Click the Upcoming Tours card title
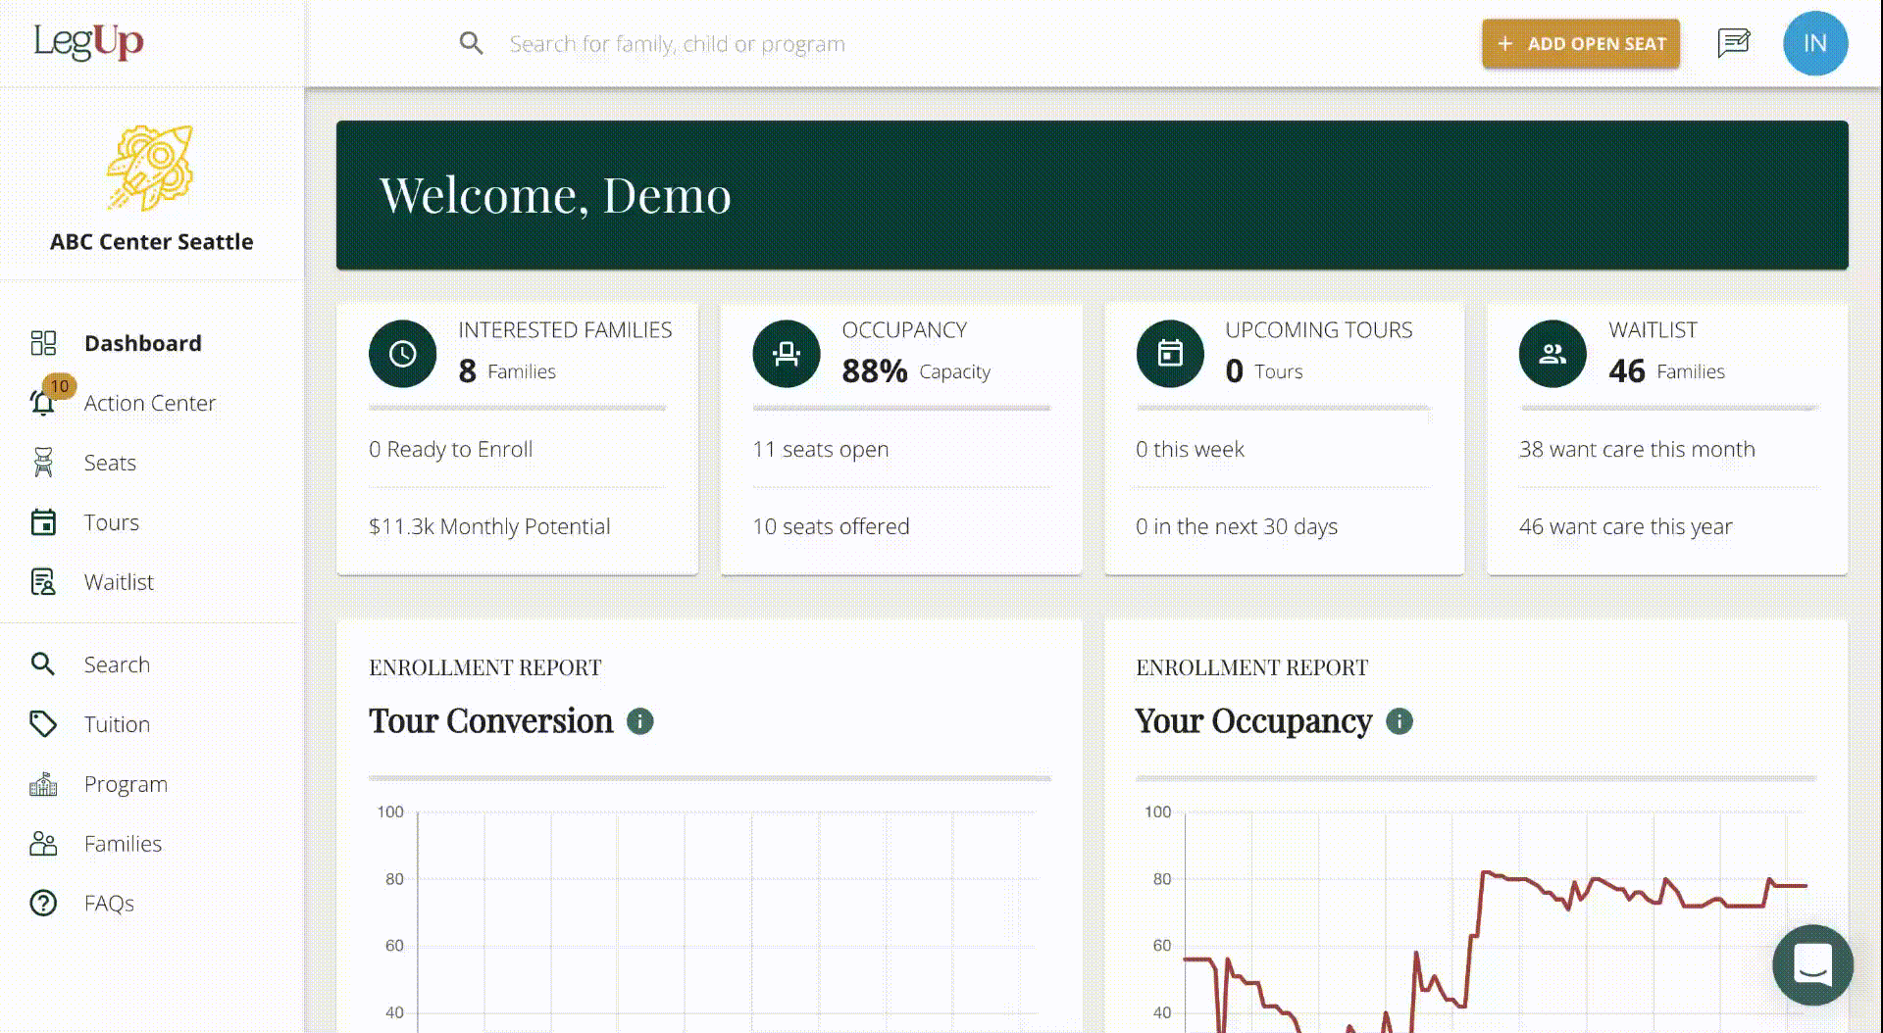The height and width of the screenshot is (1033, 1883). (x=1319, y=330)
